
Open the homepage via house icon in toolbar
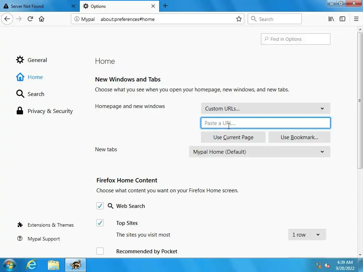coord(41,19)
